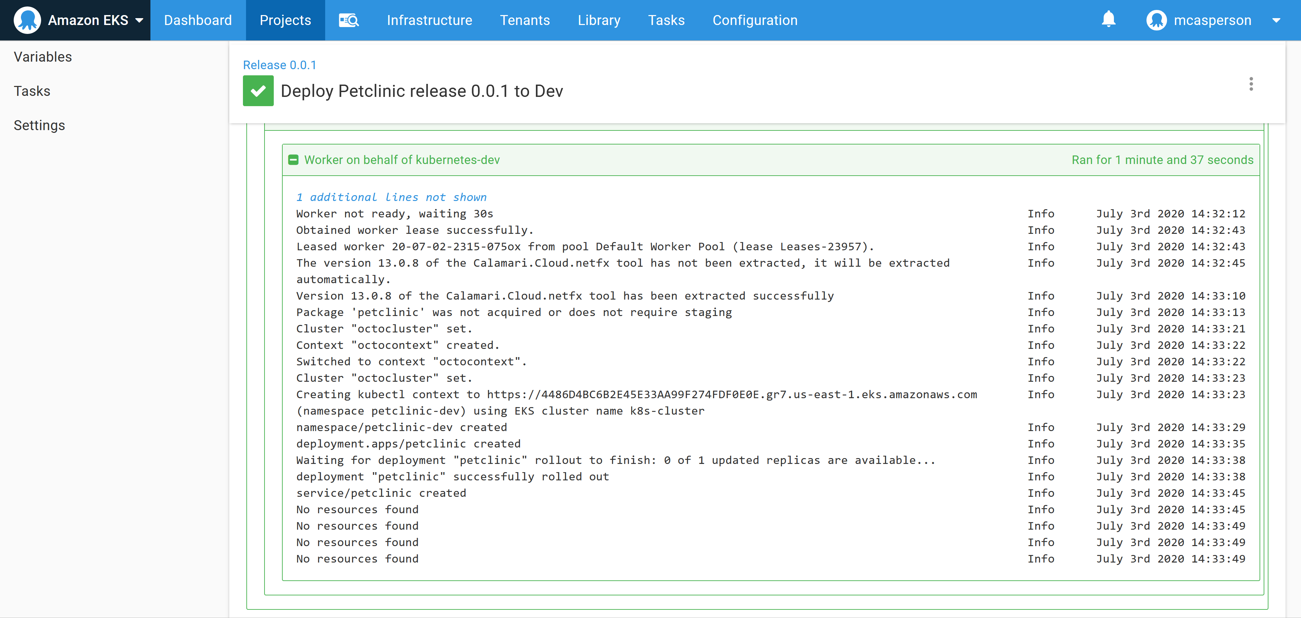This screenshot has width=1301, height=618.
Task: Click the Octopus Deploy logo icon
Action: point(27,20)
